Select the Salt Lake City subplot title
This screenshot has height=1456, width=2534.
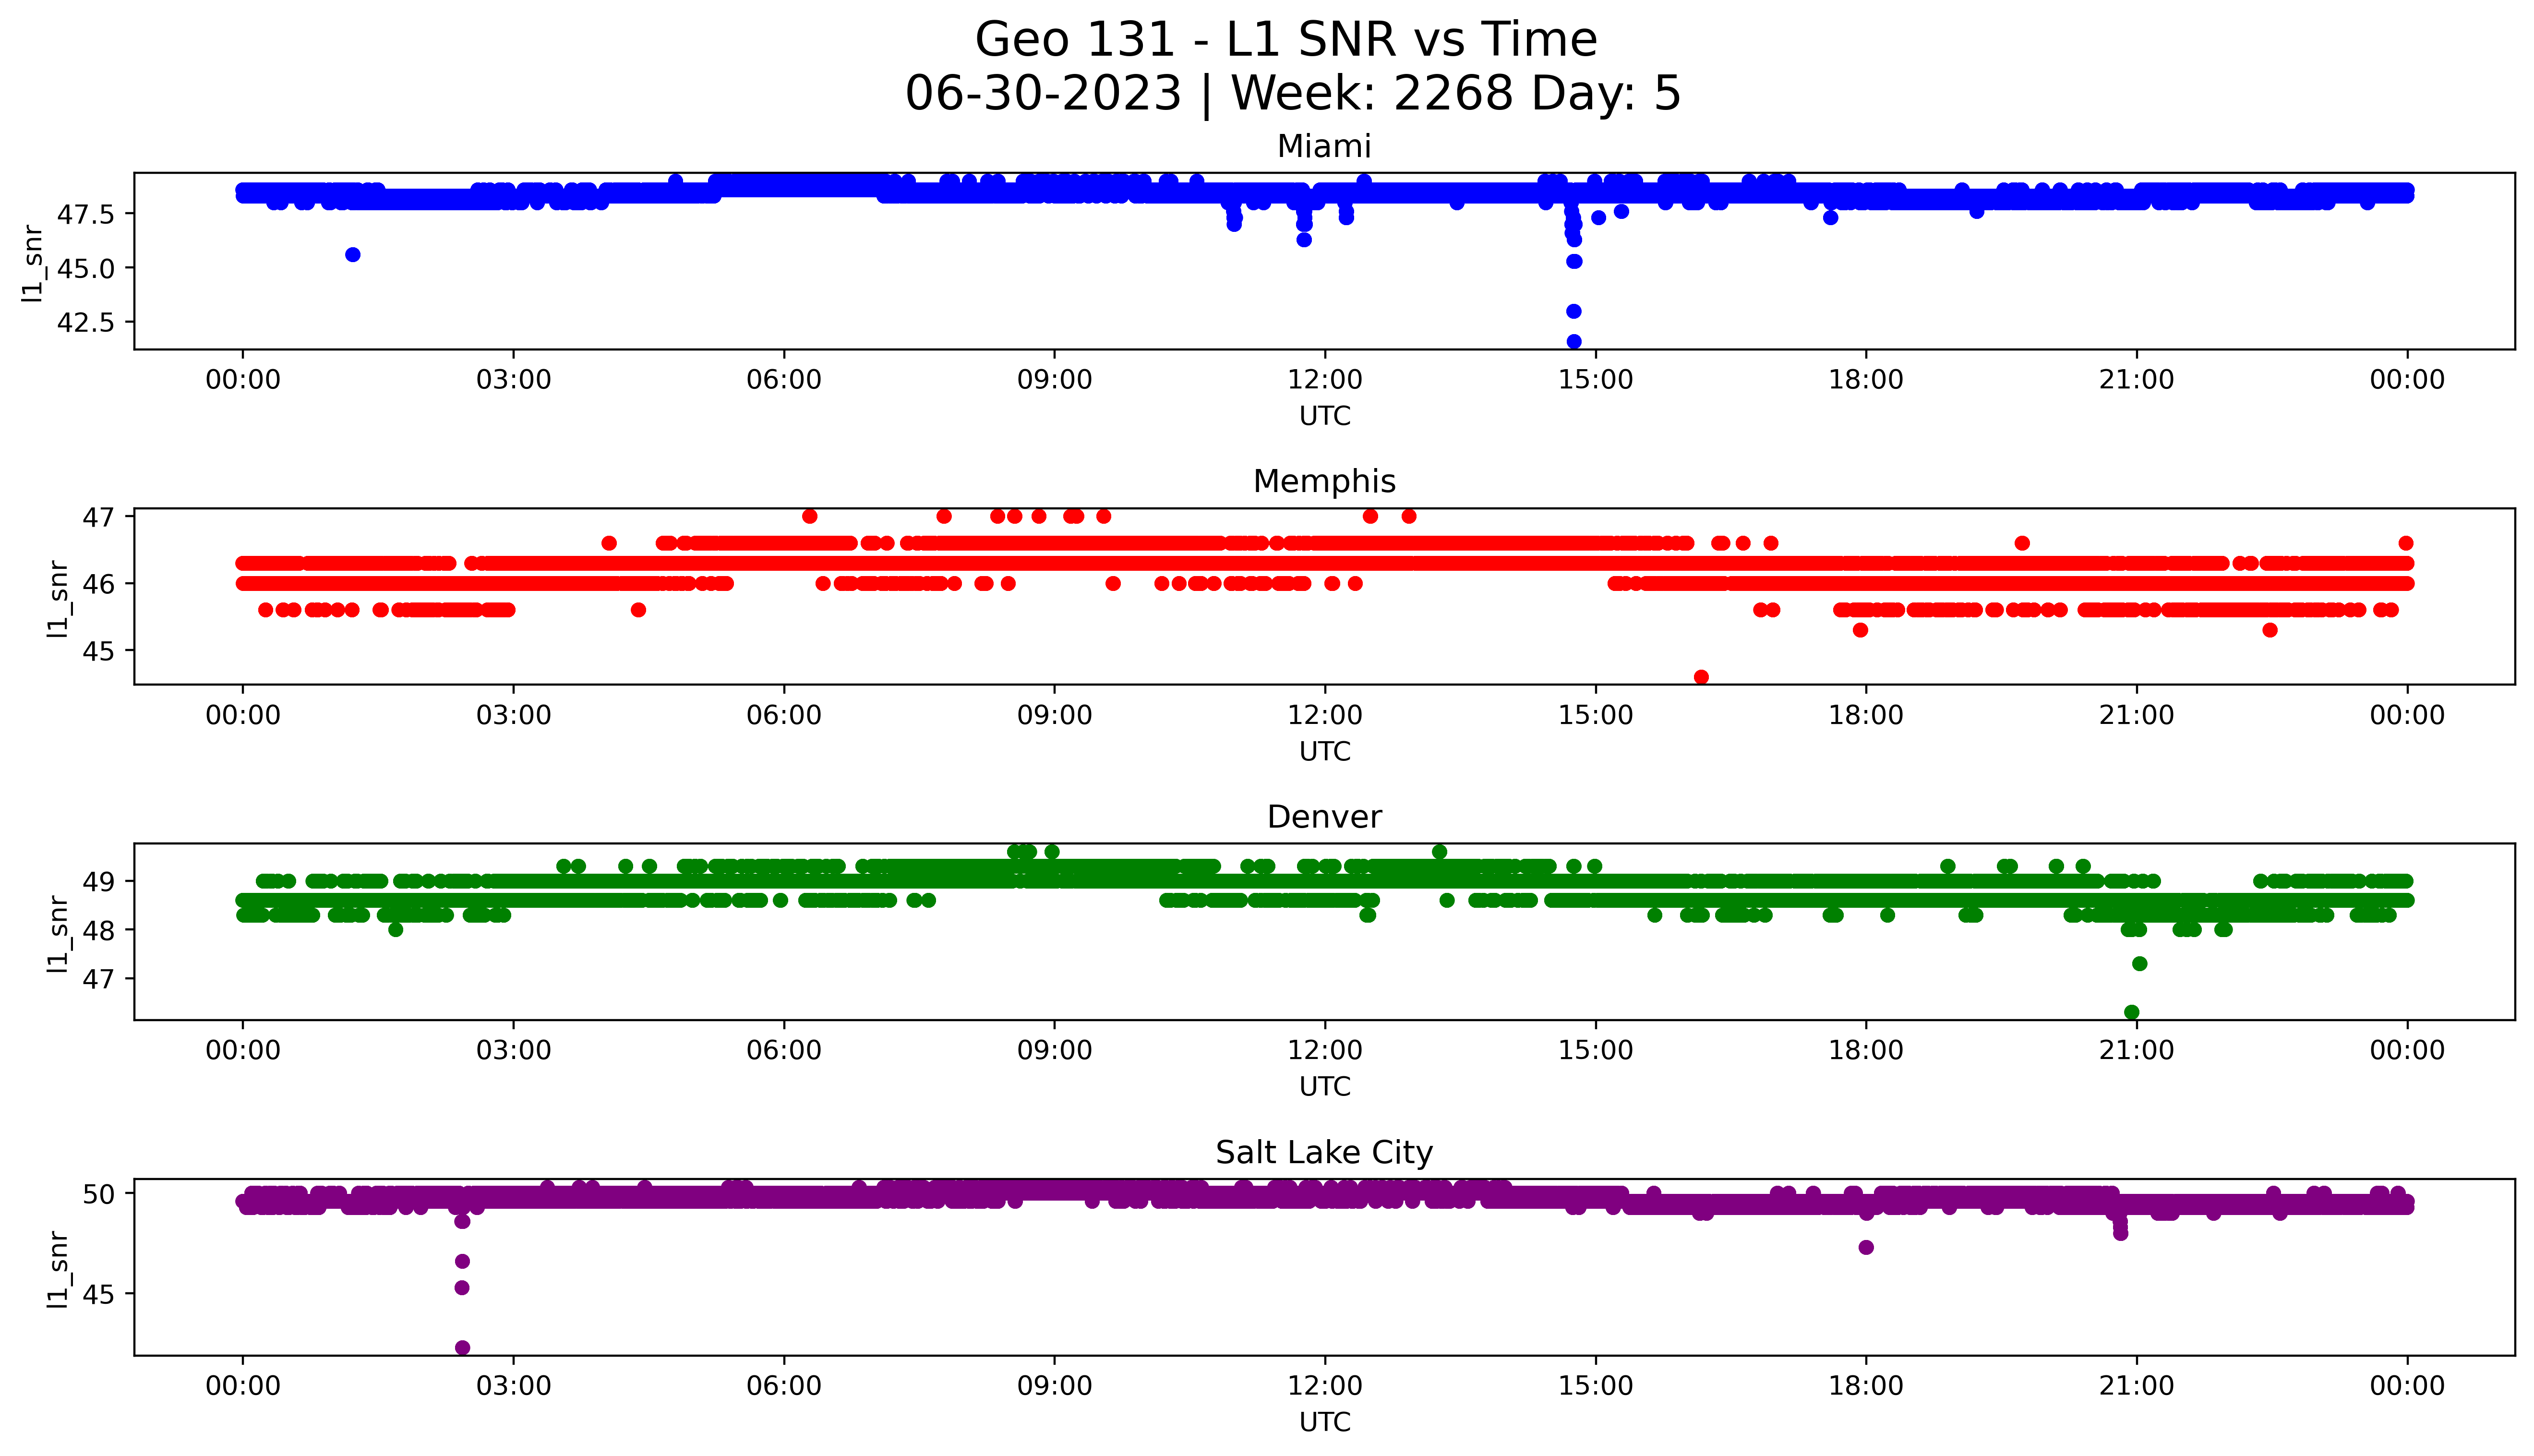pos(1323,1153)
